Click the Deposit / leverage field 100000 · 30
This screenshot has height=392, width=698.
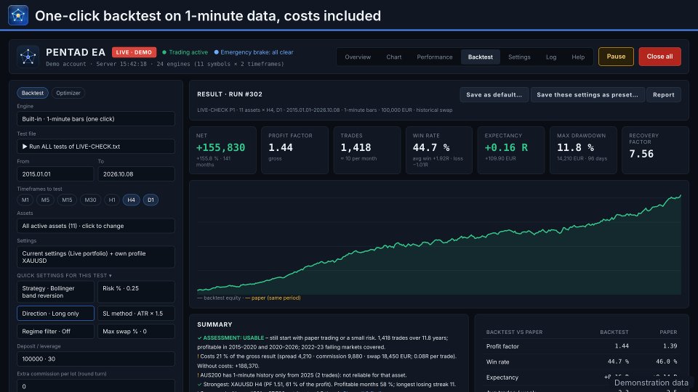pyautogui.click(x=96, y=359)
